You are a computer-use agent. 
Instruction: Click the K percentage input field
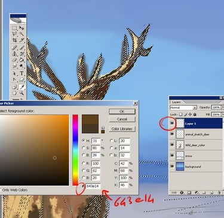[x=124, y=185]
